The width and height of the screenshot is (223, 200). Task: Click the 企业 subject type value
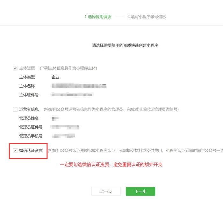[55, 77]
